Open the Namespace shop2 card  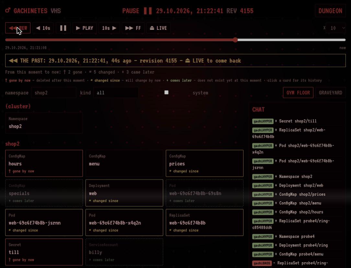pyautogui.click(x=44, y=123)
